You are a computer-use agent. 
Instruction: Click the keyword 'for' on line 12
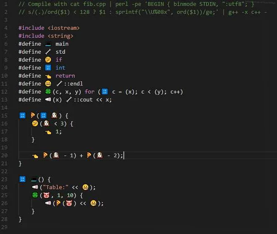click(89, 91)
